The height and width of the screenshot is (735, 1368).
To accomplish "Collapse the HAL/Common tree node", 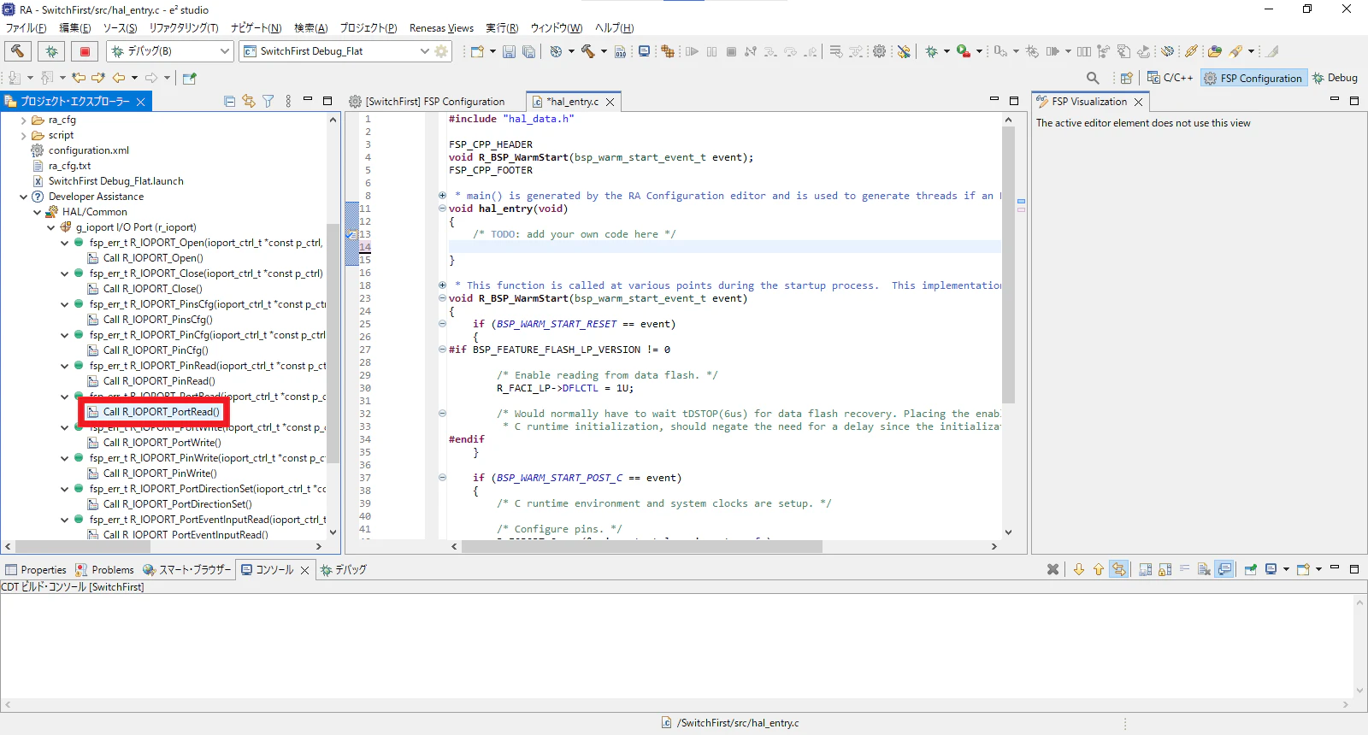I will (x=38, y=212).
